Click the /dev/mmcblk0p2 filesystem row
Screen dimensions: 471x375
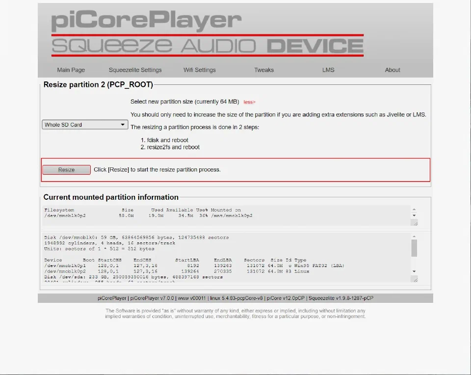pyautogui.click(x=148, y=215)
